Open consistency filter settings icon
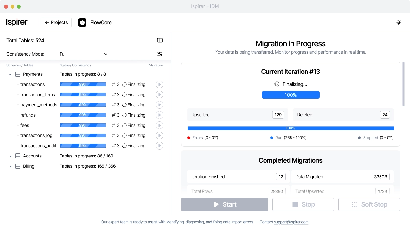Screen dimensions: 410x230 (x=160, y=54)
